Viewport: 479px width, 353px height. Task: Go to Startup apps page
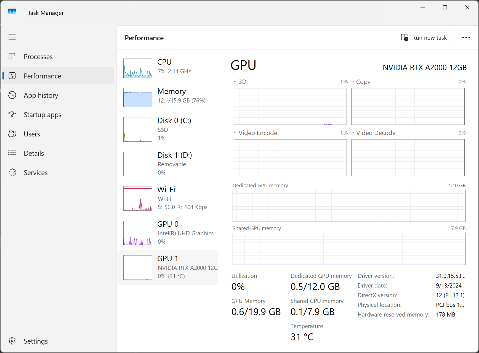tap(58, 114)
